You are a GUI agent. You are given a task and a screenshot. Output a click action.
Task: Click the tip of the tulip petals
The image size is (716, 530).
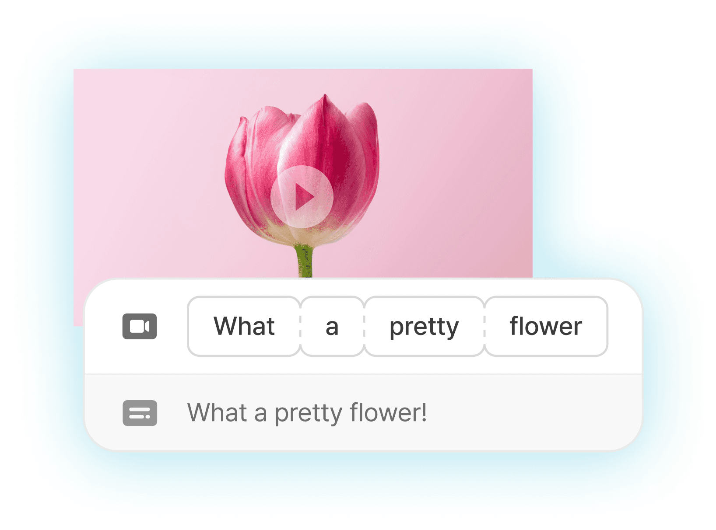tap(324, 97)
